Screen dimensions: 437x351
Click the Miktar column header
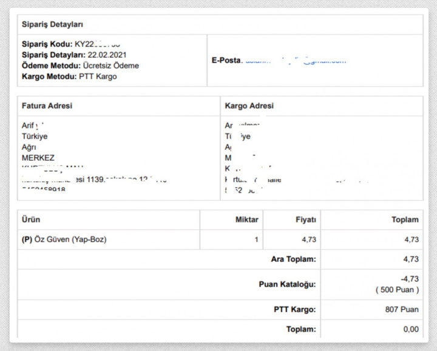(x=246, y=219)
